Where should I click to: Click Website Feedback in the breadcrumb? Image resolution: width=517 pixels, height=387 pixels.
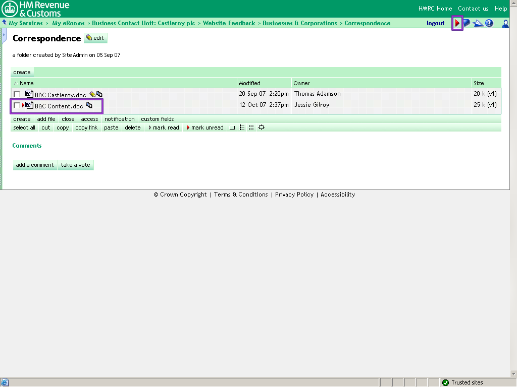[x=229, y=23]
